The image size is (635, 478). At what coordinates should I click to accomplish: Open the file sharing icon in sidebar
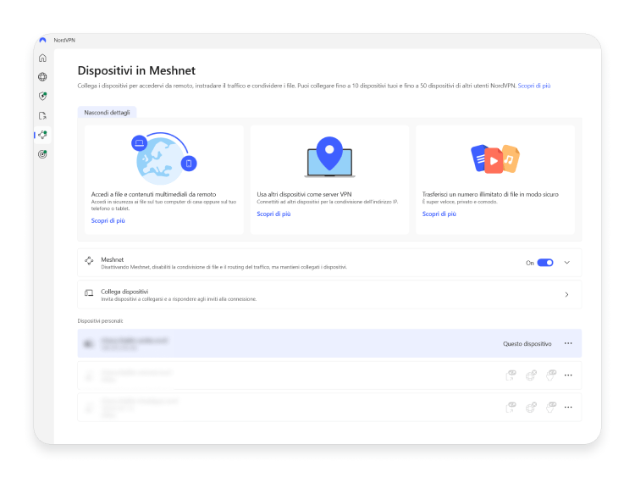click(x=42, y=115)
